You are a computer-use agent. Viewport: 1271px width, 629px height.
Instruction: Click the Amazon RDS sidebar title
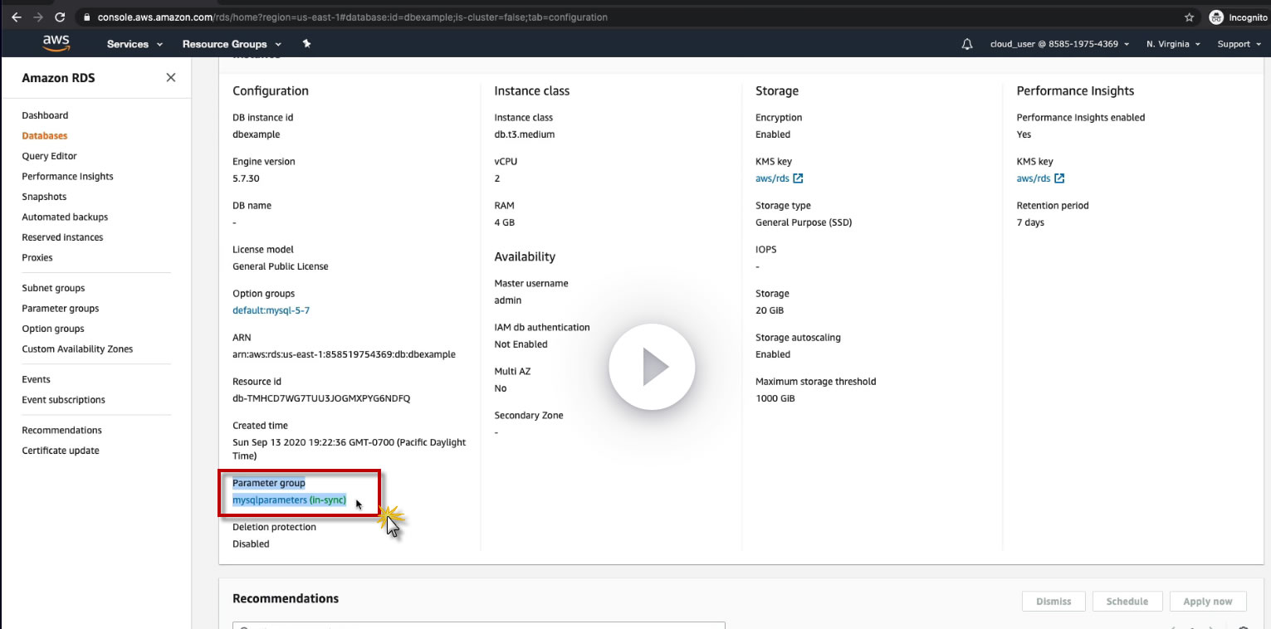pos(58,78)
